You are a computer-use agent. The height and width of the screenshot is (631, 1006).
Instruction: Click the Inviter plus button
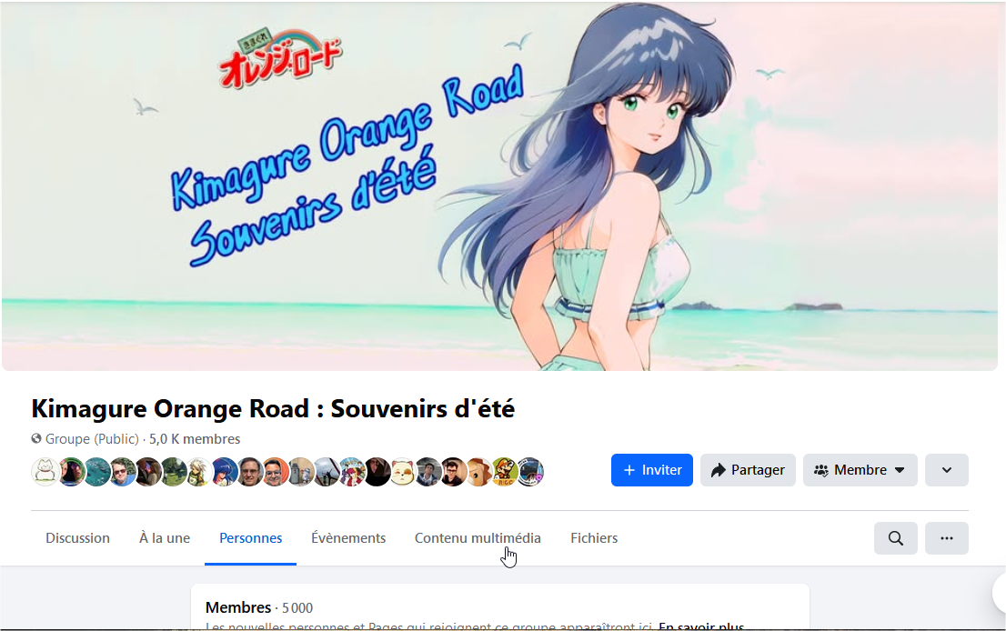point(652,470)
